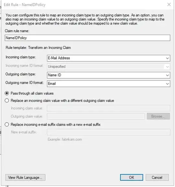The width and height of the screenshot is (175, 187).
Task: Expand the Outgoing name ID format dropdown
Action: 109,84
